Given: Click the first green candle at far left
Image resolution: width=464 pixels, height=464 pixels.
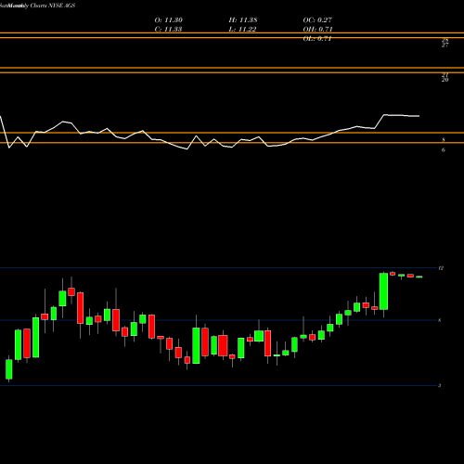Looking at the screenshot, I should coord(9,369).
